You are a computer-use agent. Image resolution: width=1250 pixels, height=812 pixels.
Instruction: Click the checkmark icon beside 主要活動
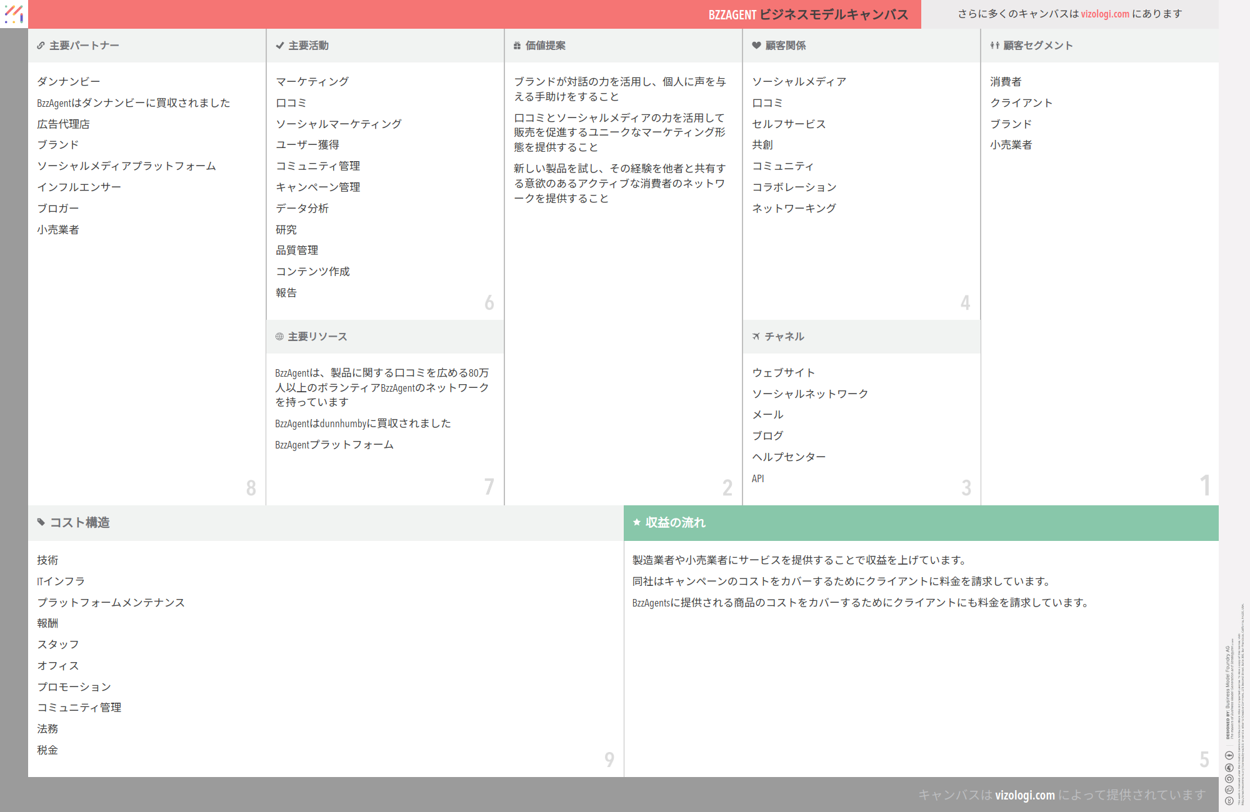[280, 46]
